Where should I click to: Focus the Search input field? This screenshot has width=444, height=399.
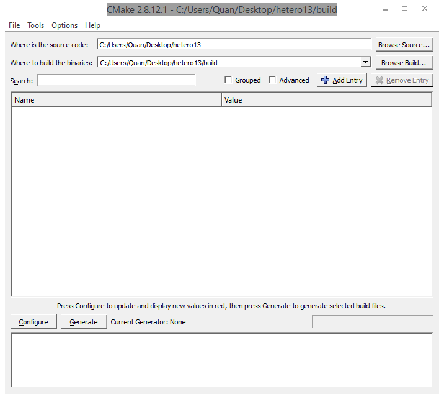116,80
